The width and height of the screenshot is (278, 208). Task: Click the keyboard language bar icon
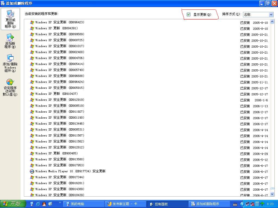[235, 204]
